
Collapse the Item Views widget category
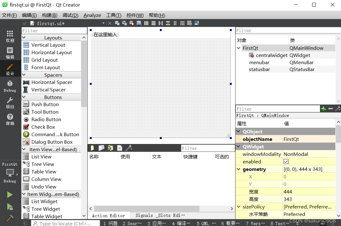tap(24, 149)
